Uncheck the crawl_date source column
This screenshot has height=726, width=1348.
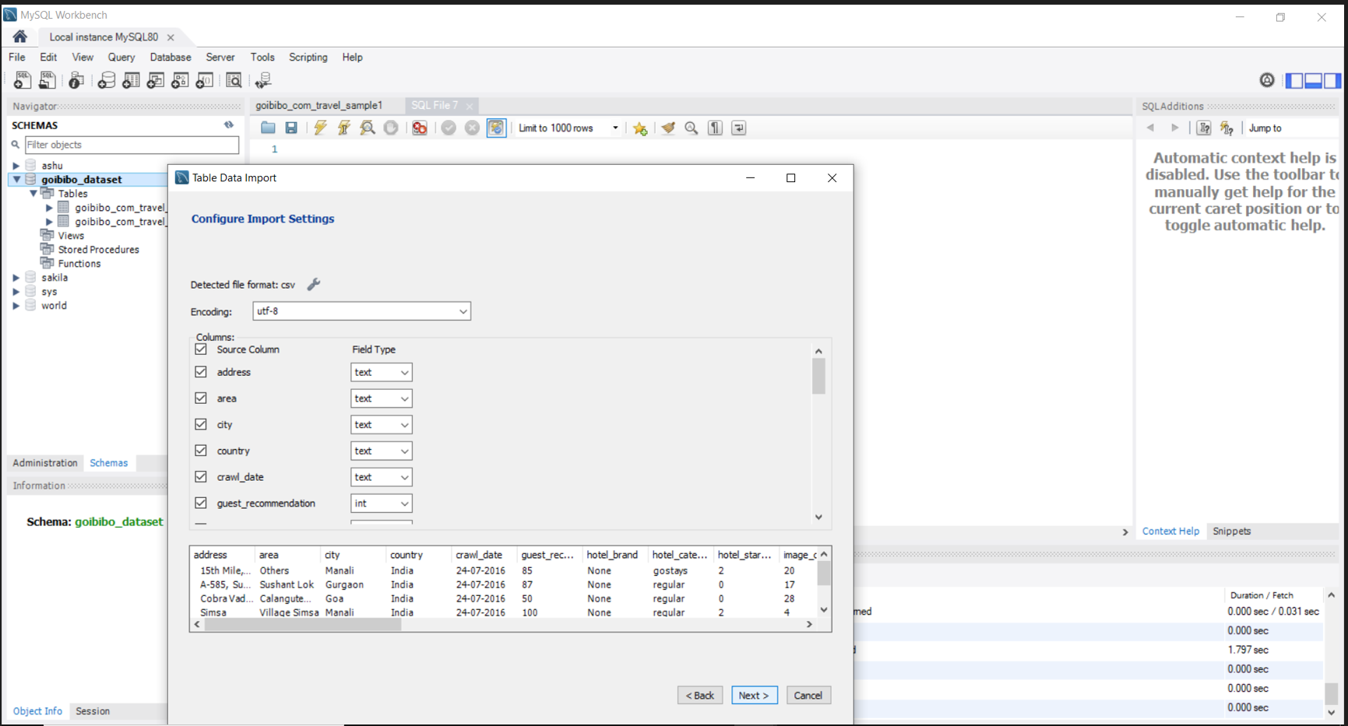[201, 476]
